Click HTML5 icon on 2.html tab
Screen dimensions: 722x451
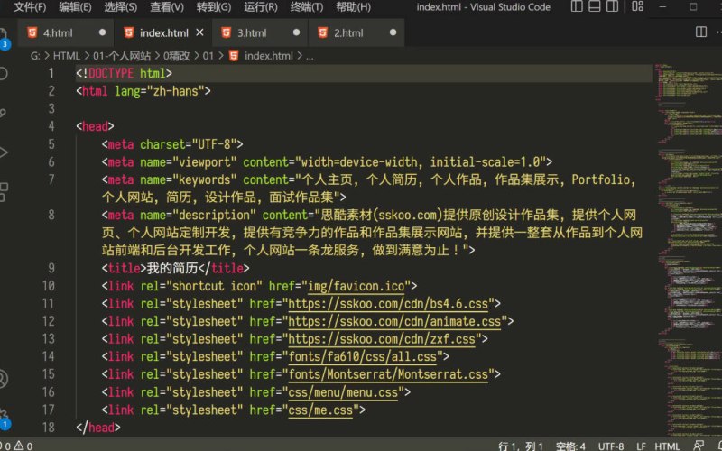(x=323, y=32)
